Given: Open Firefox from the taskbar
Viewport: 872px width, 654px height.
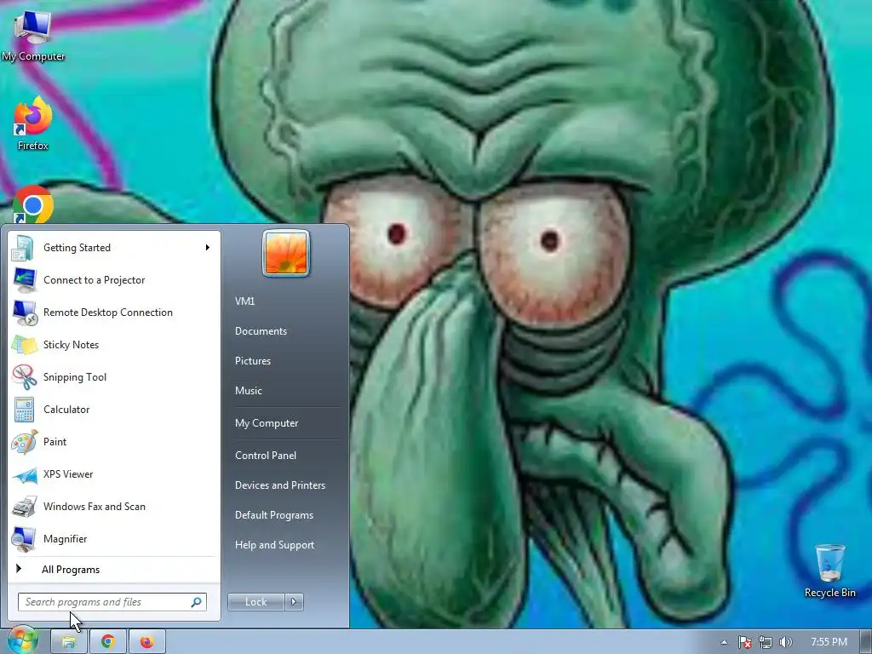Looking at the screenshot, I should pos(146,642).
